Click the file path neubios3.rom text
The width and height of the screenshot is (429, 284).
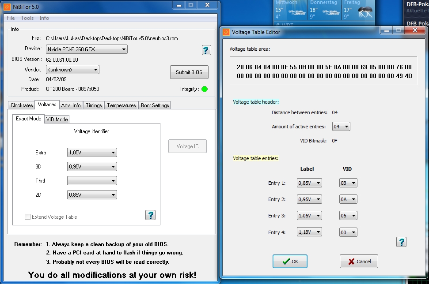[112, 38]
